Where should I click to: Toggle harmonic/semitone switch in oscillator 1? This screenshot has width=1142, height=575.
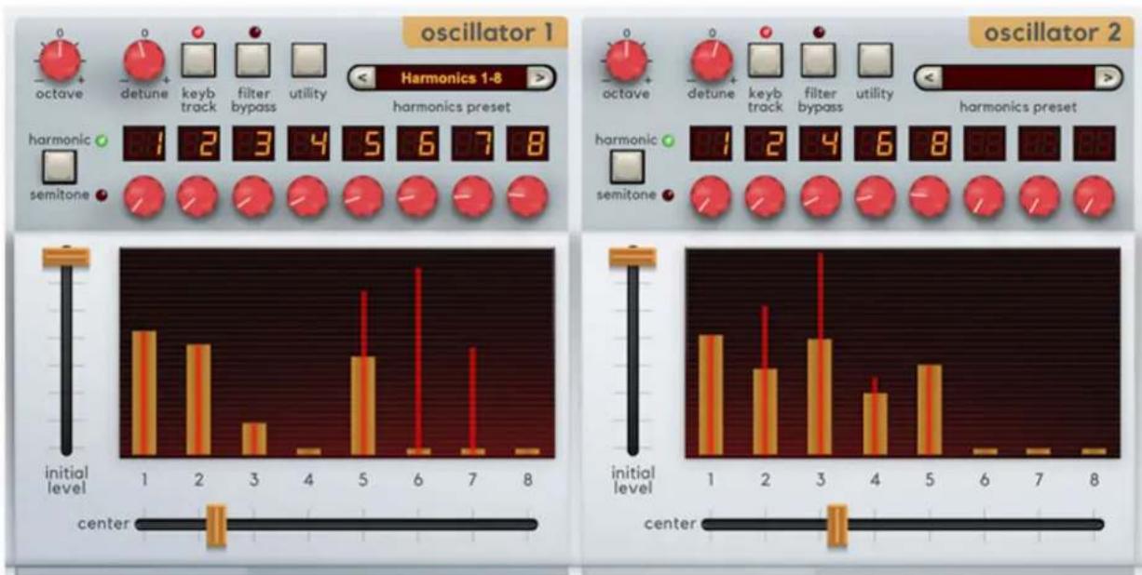click(x=60, y=167)
